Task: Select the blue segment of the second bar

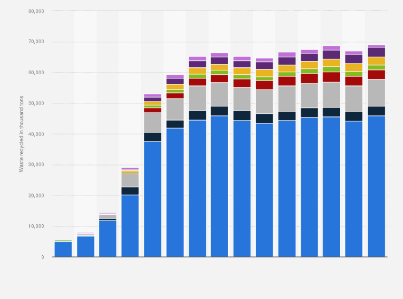Action: [x=86, y=247]
